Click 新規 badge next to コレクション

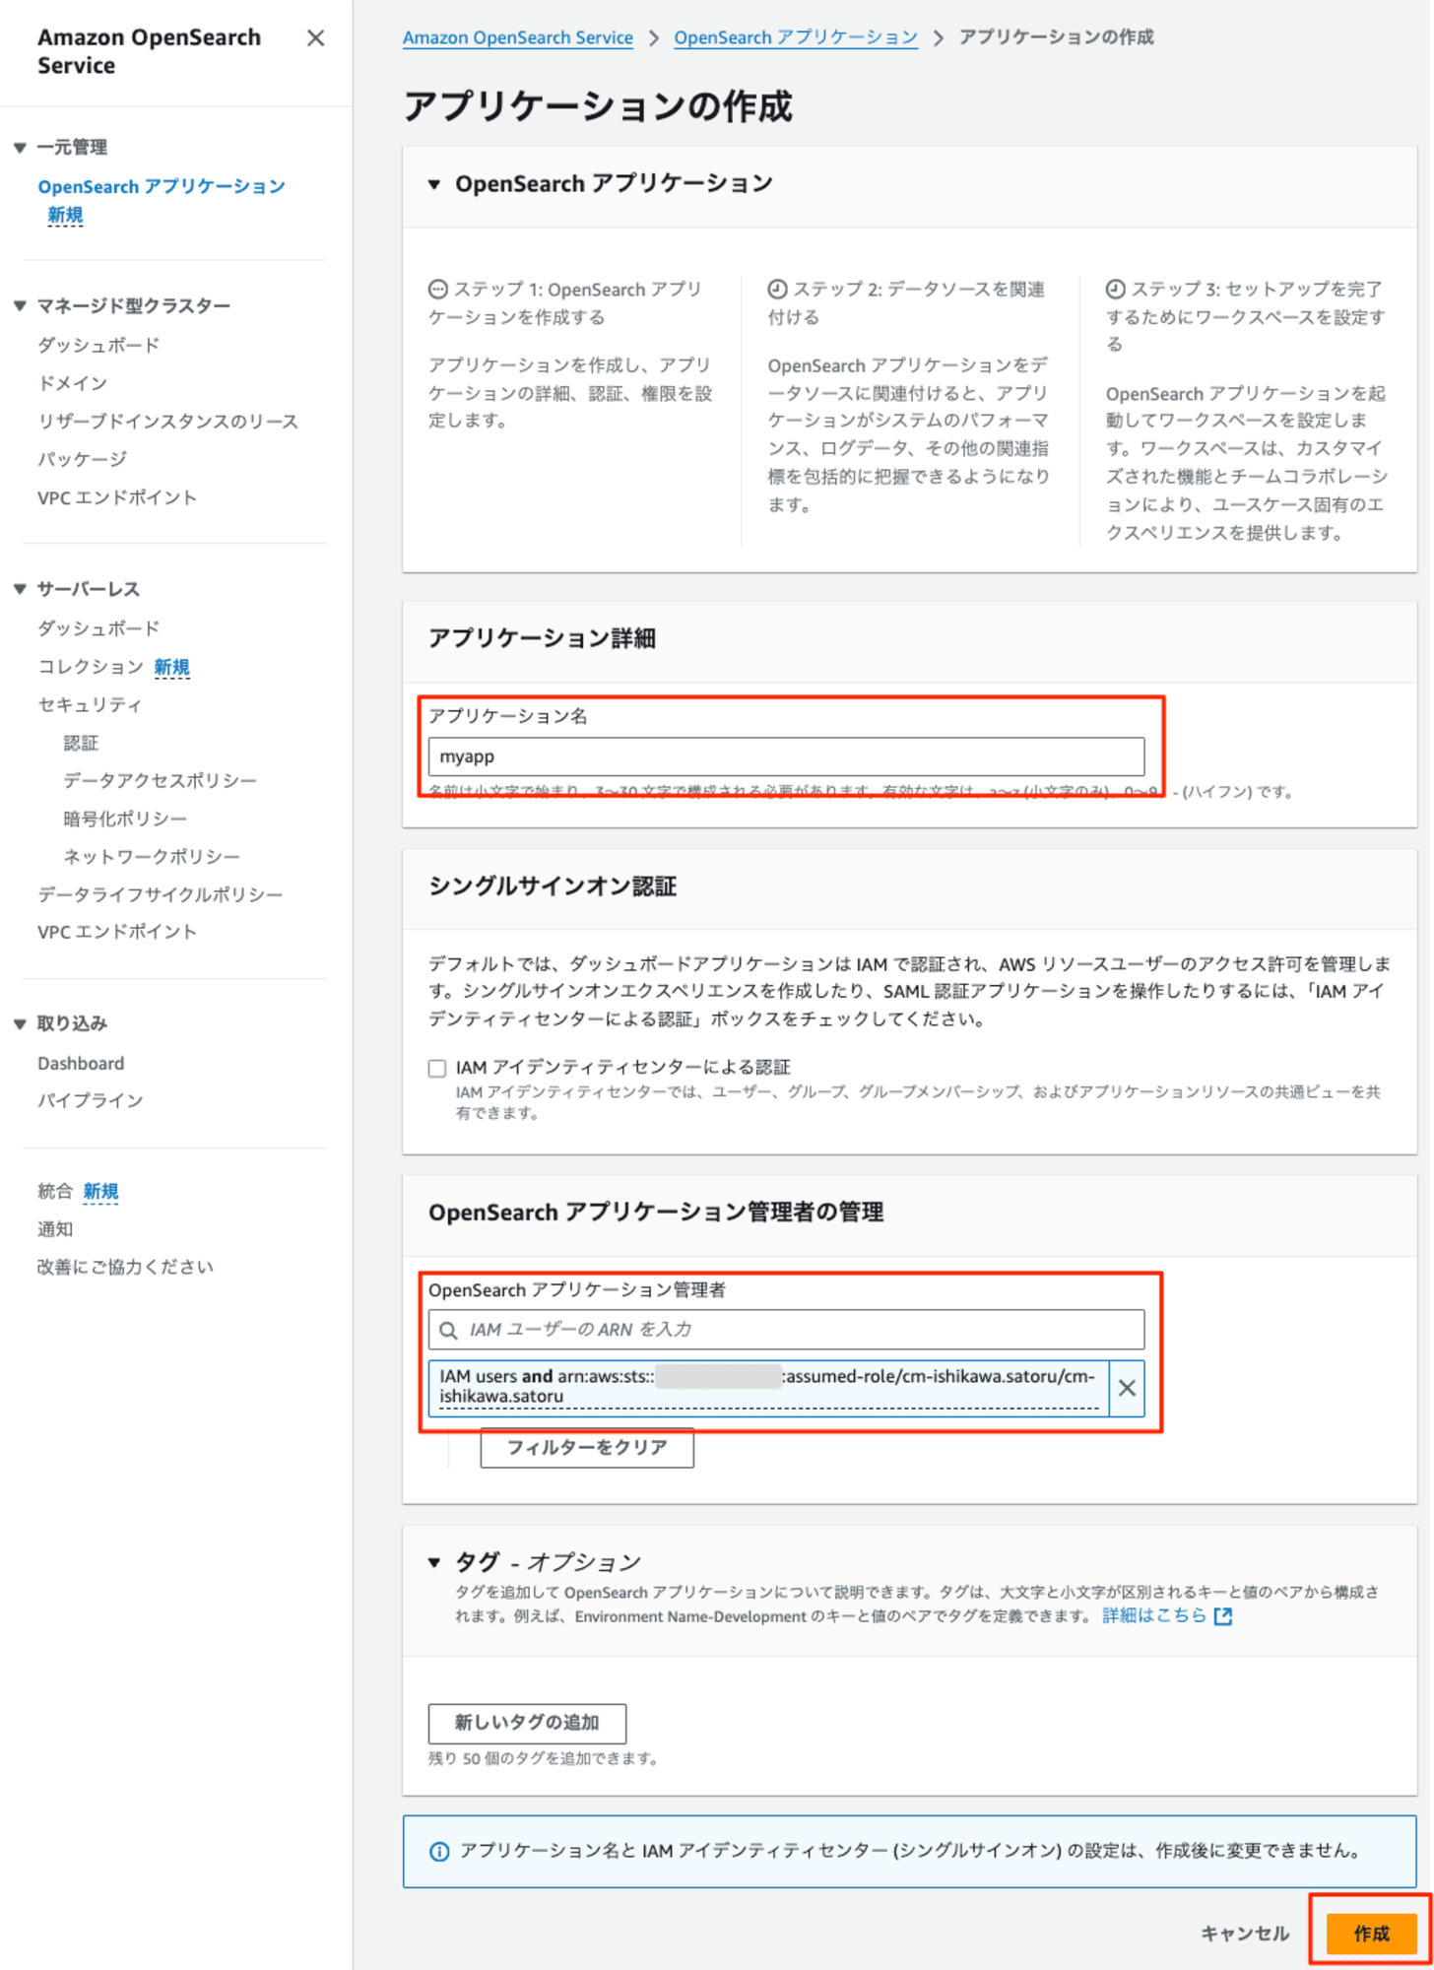(x=171, y=667)
